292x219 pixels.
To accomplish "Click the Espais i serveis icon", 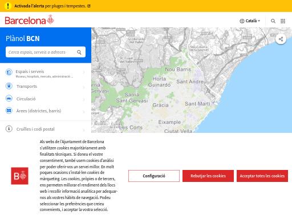I will tap(9, 72).
